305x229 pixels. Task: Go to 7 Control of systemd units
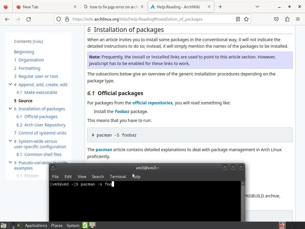[40, 133]
